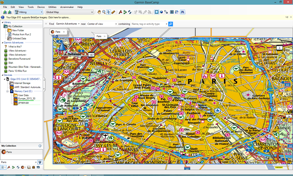Screen dimensions: 293x176
Task: Click the BirdsEye Imagery options message link
Action: click(38, 17)
